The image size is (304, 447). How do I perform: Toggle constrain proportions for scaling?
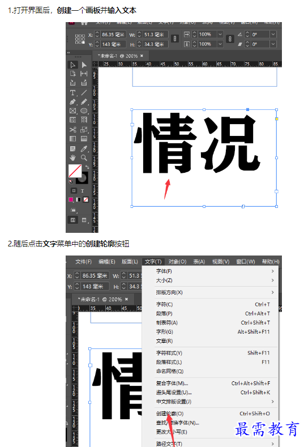[x=230, y=39]
